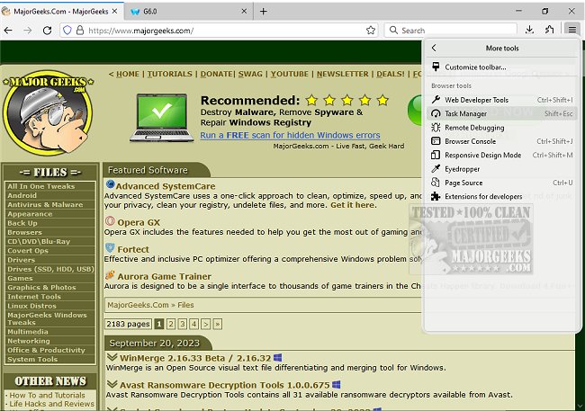Choose Web Developer Tools menu entry
Image resolution: width=585 pixels, height=411 pixels.
coord(502,100)
